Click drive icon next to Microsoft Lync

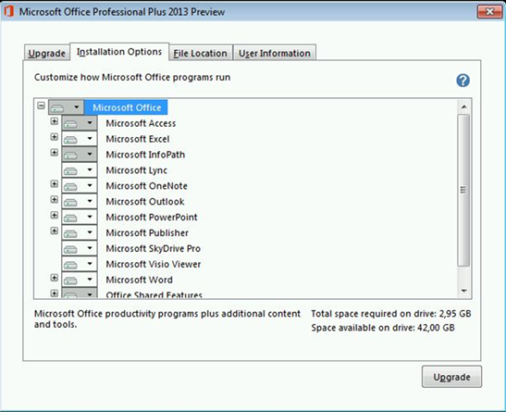click(70, 170)
